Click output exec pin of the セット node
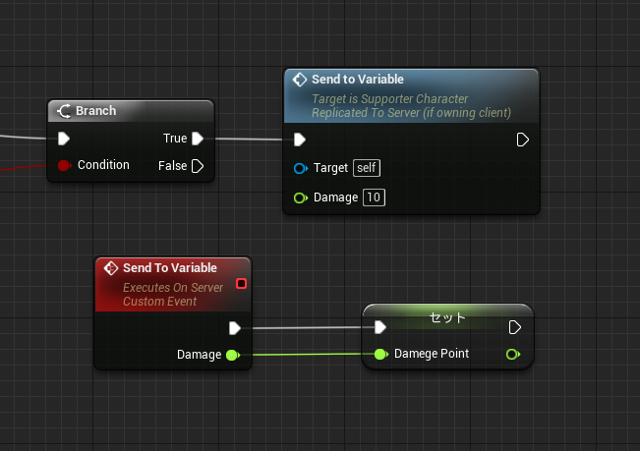This screenshot has width=640, height=451. click(515, 327)
